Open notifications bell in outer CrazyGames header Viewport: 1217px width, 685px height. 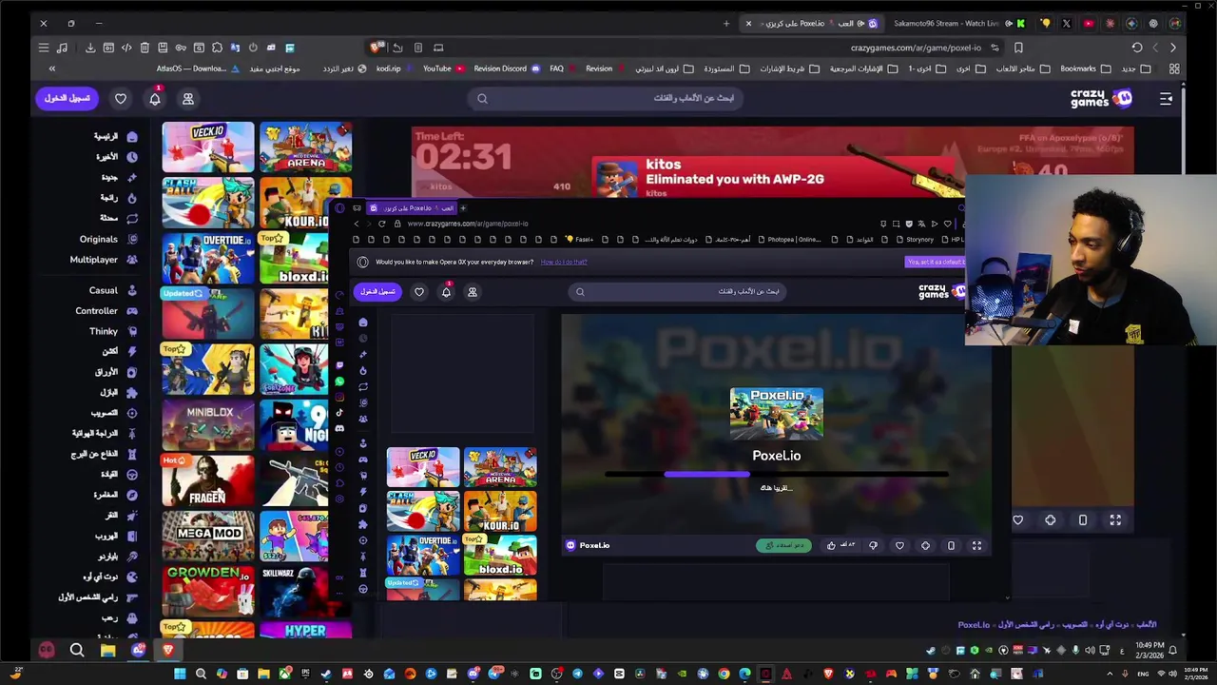point(155,99)
